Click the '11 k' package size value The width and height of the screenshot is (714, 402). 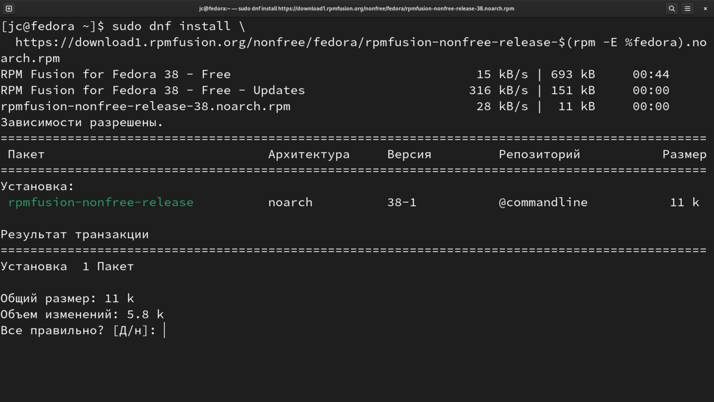click(x=685, y=202)
